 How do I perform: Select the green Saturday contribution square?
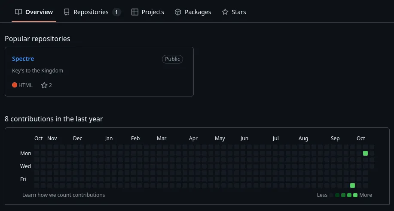click(352, 185)
